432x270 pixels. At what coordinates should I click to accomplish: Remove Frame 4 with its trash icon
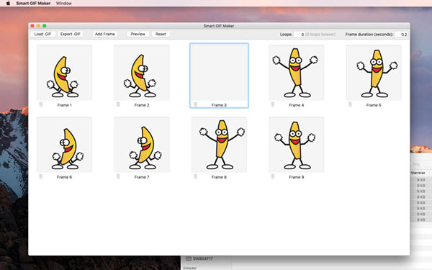[x=272, y=104]
